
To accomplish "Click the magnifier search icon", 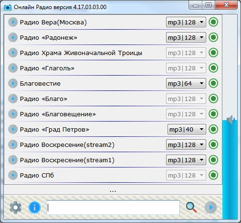I will pos(191,207).
